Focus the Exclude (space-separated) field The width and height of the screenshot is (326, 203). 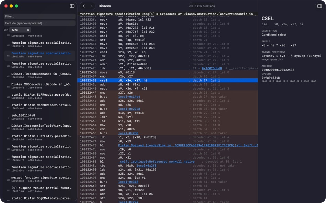(39, 23)
